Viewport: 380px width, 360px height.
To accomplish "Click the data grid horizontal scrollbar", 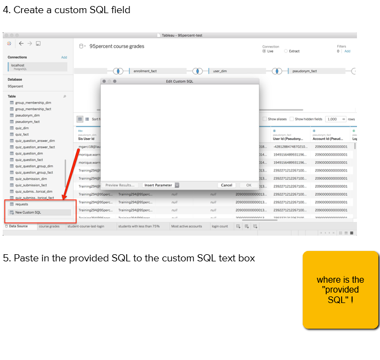I will click(260, 220).
